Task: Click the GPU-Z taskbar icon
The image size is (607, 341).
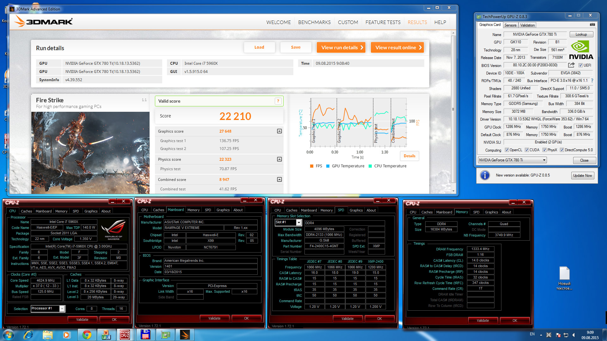Action: 165,335
